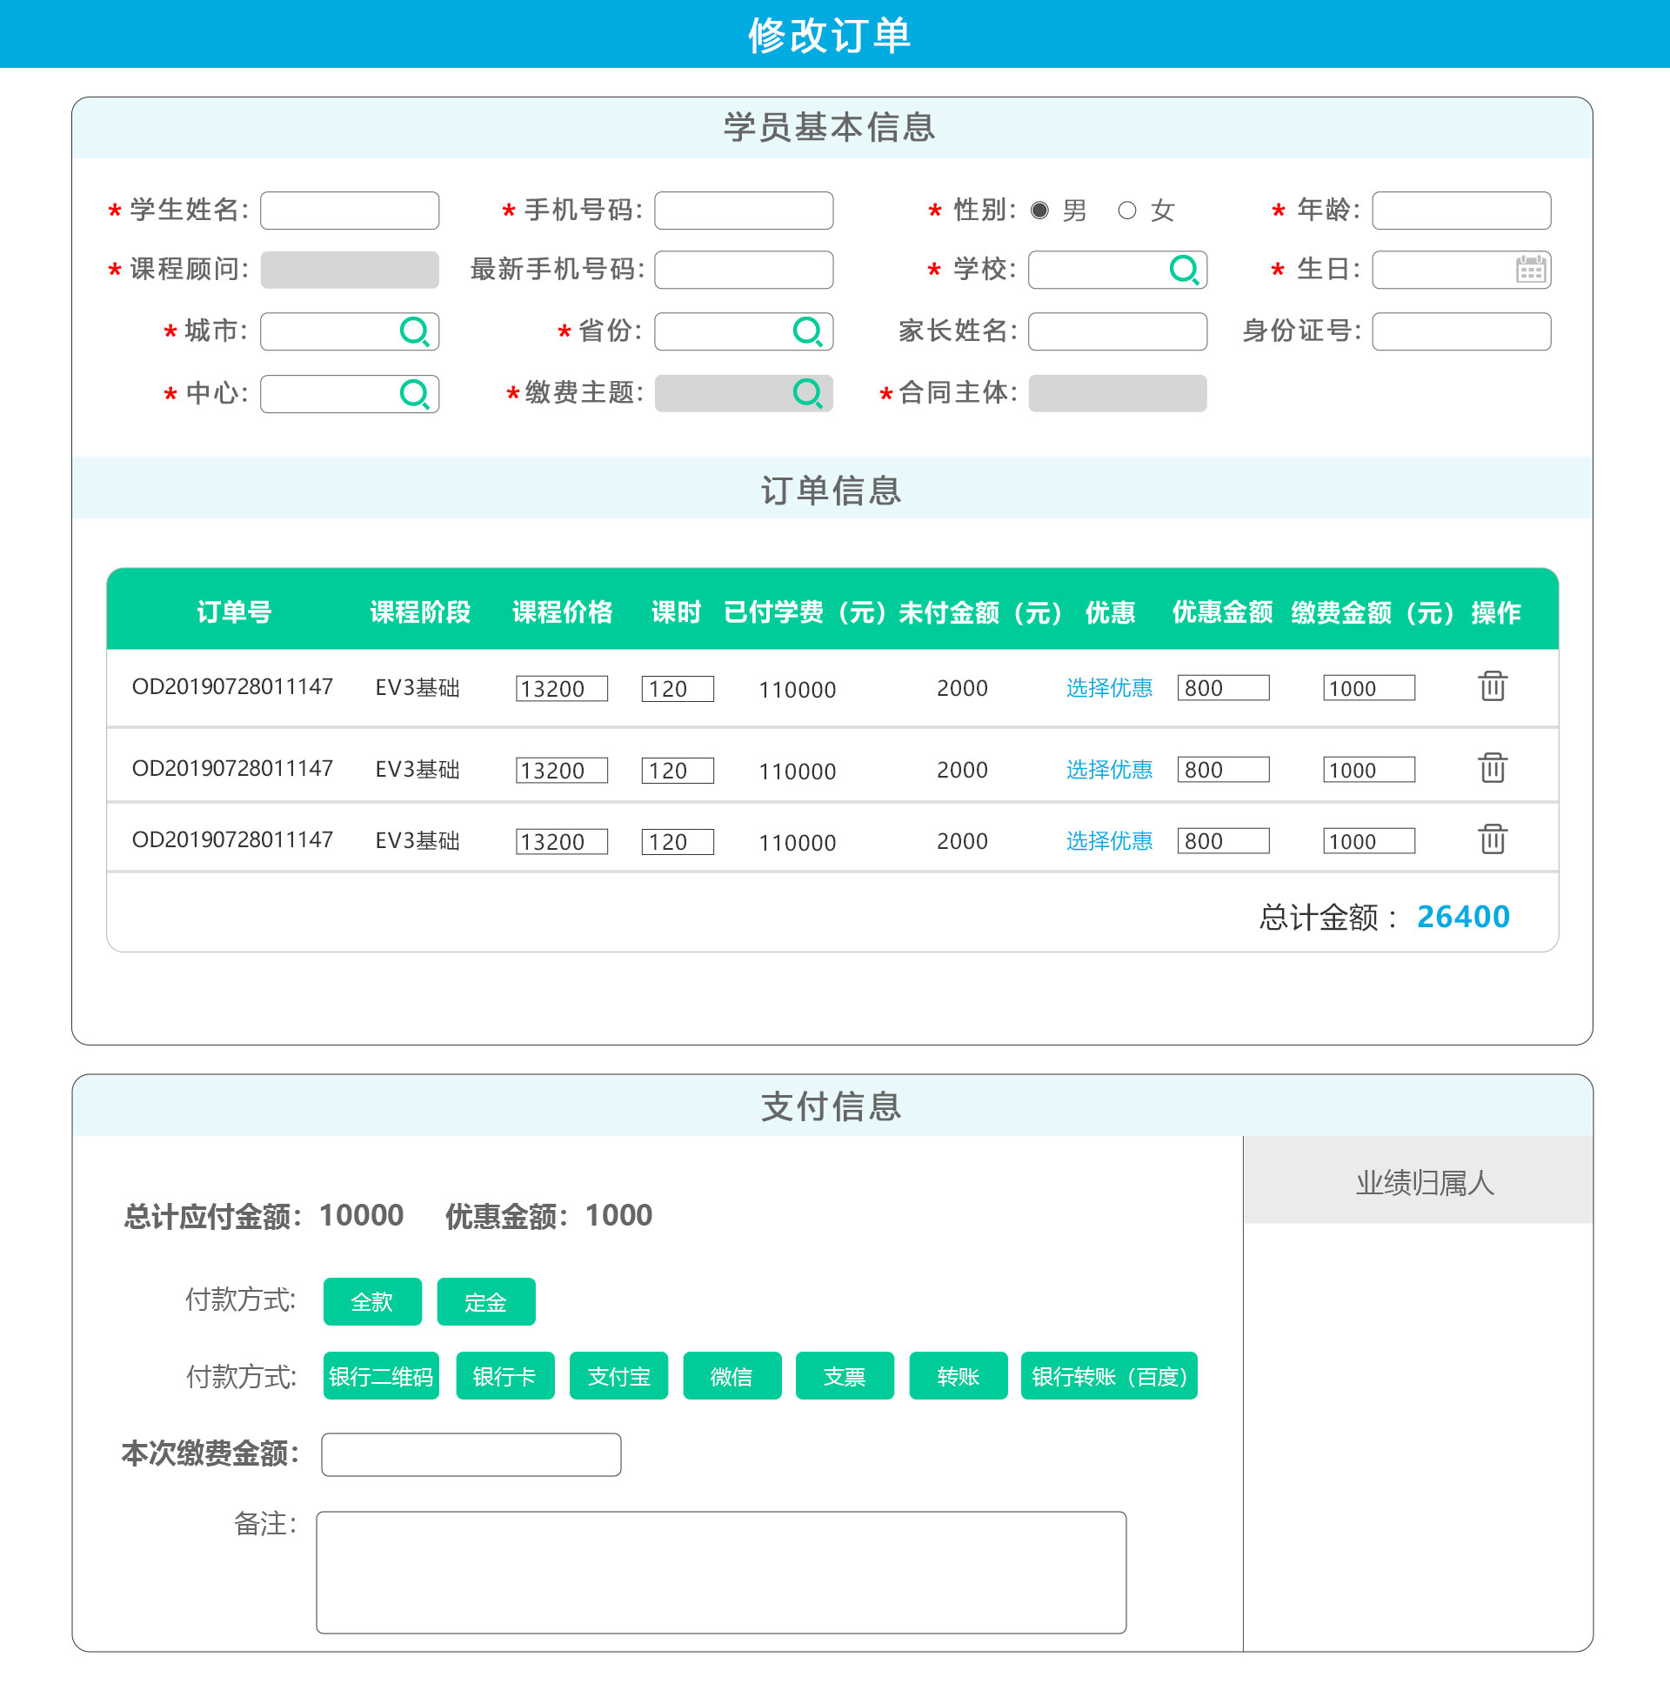The height and width of the screenshot is (1697, 1670).
Task: Edit 课时 120 in first order row
Action: pyautogui.click(x=678, y=688)
